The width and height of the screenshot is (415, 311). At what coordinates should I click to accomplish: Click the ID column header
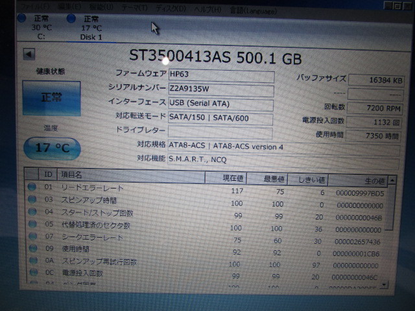coord(48,174)
